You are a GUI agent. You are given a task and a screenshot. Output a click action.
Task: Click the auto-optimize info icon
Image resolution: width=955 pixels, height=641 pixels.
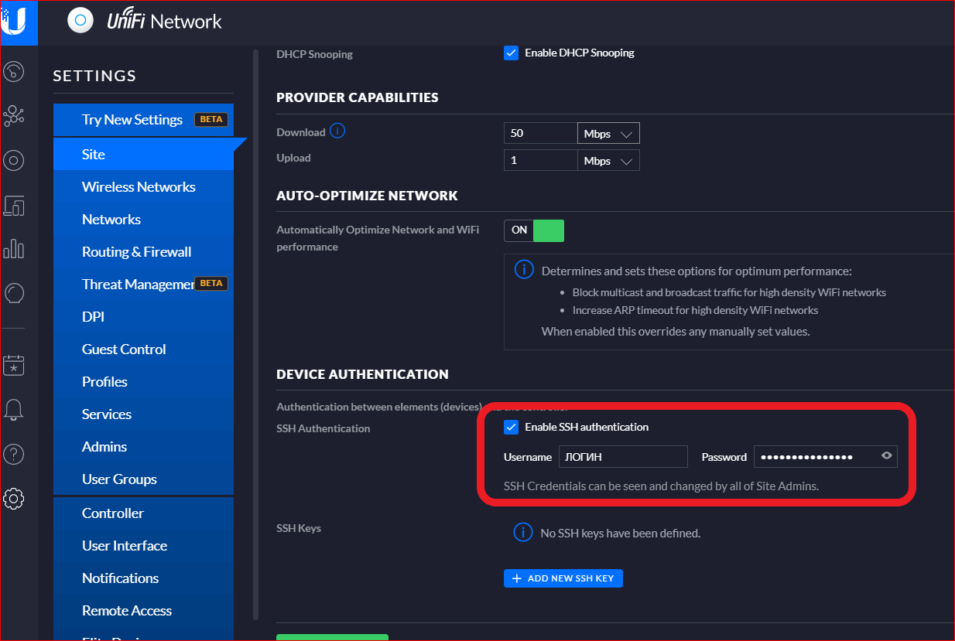[524, 270]
